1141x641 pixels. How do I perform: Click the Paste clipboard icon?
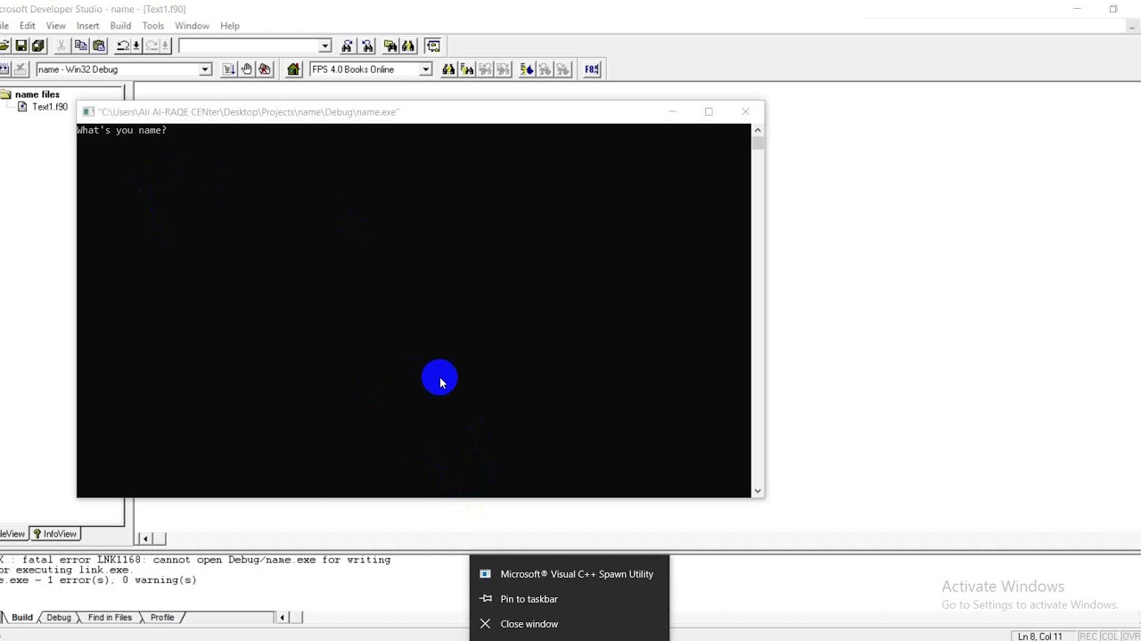tap(99, 45)
